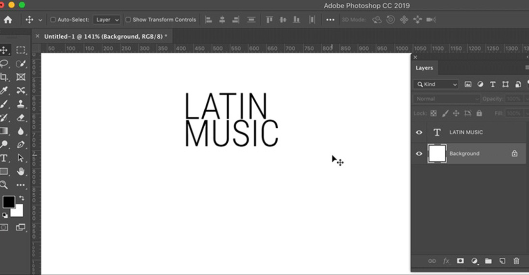Viewport: 529px width, 275px height.
Task: Toggle lock transparent pixels
Action: coord(433,113)
